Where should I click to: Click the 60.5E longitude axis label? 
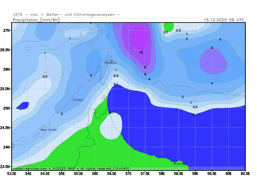pyautogui.click(x=245, y=173)
